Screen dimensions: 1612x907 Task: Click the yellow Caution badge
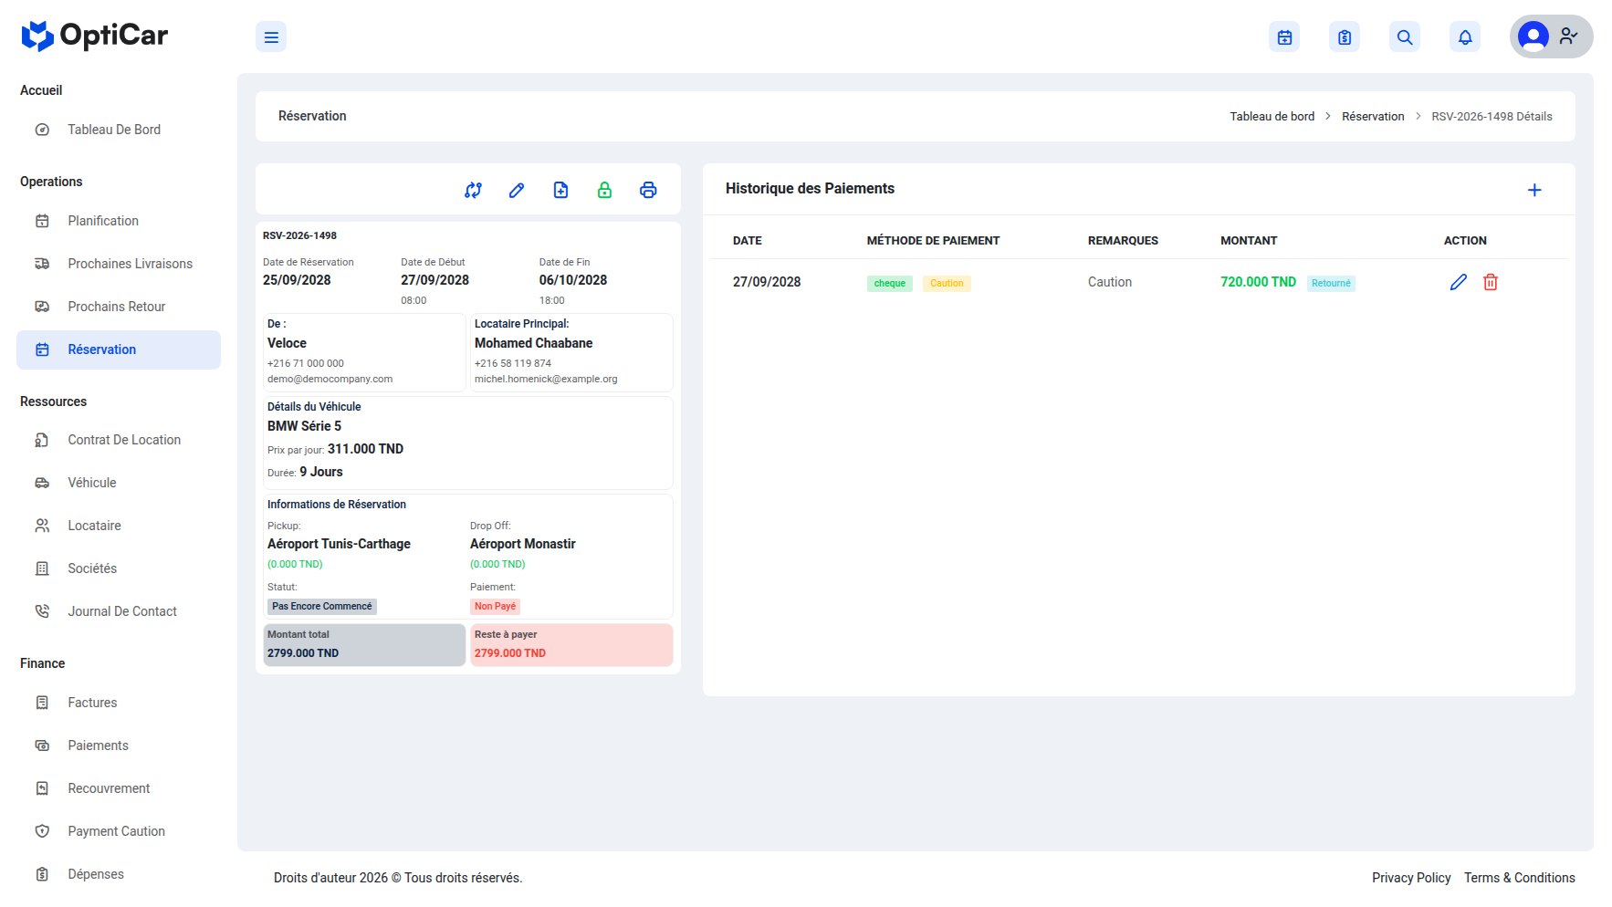tap(947, 283)
